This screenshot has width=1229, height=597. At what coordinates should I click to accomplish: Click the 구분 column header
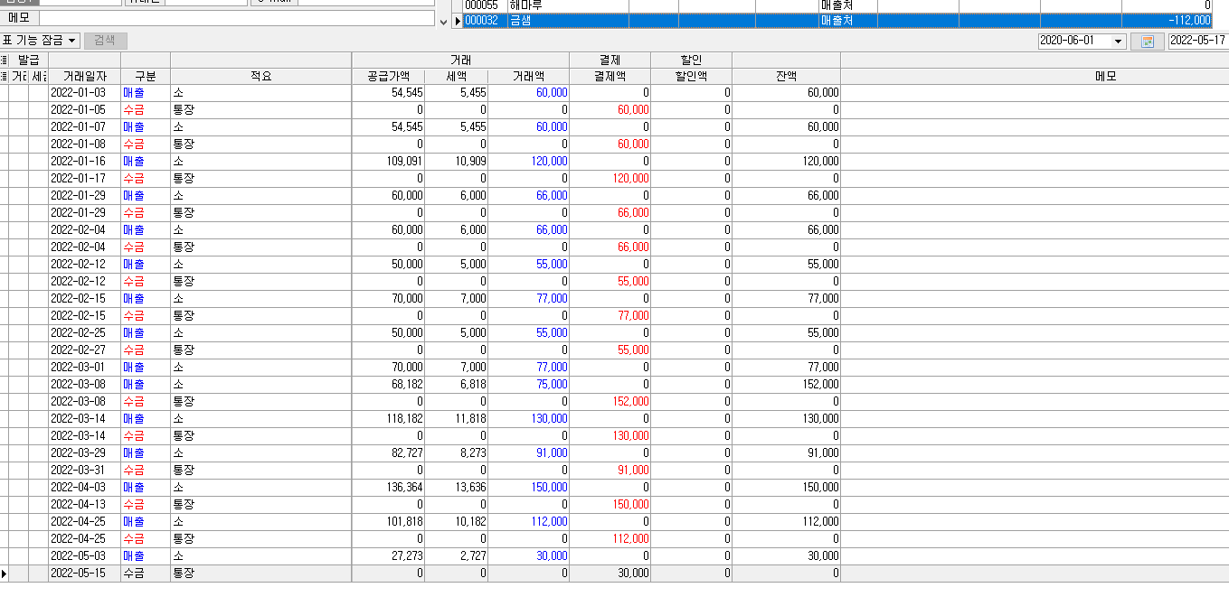pos(146,77)
